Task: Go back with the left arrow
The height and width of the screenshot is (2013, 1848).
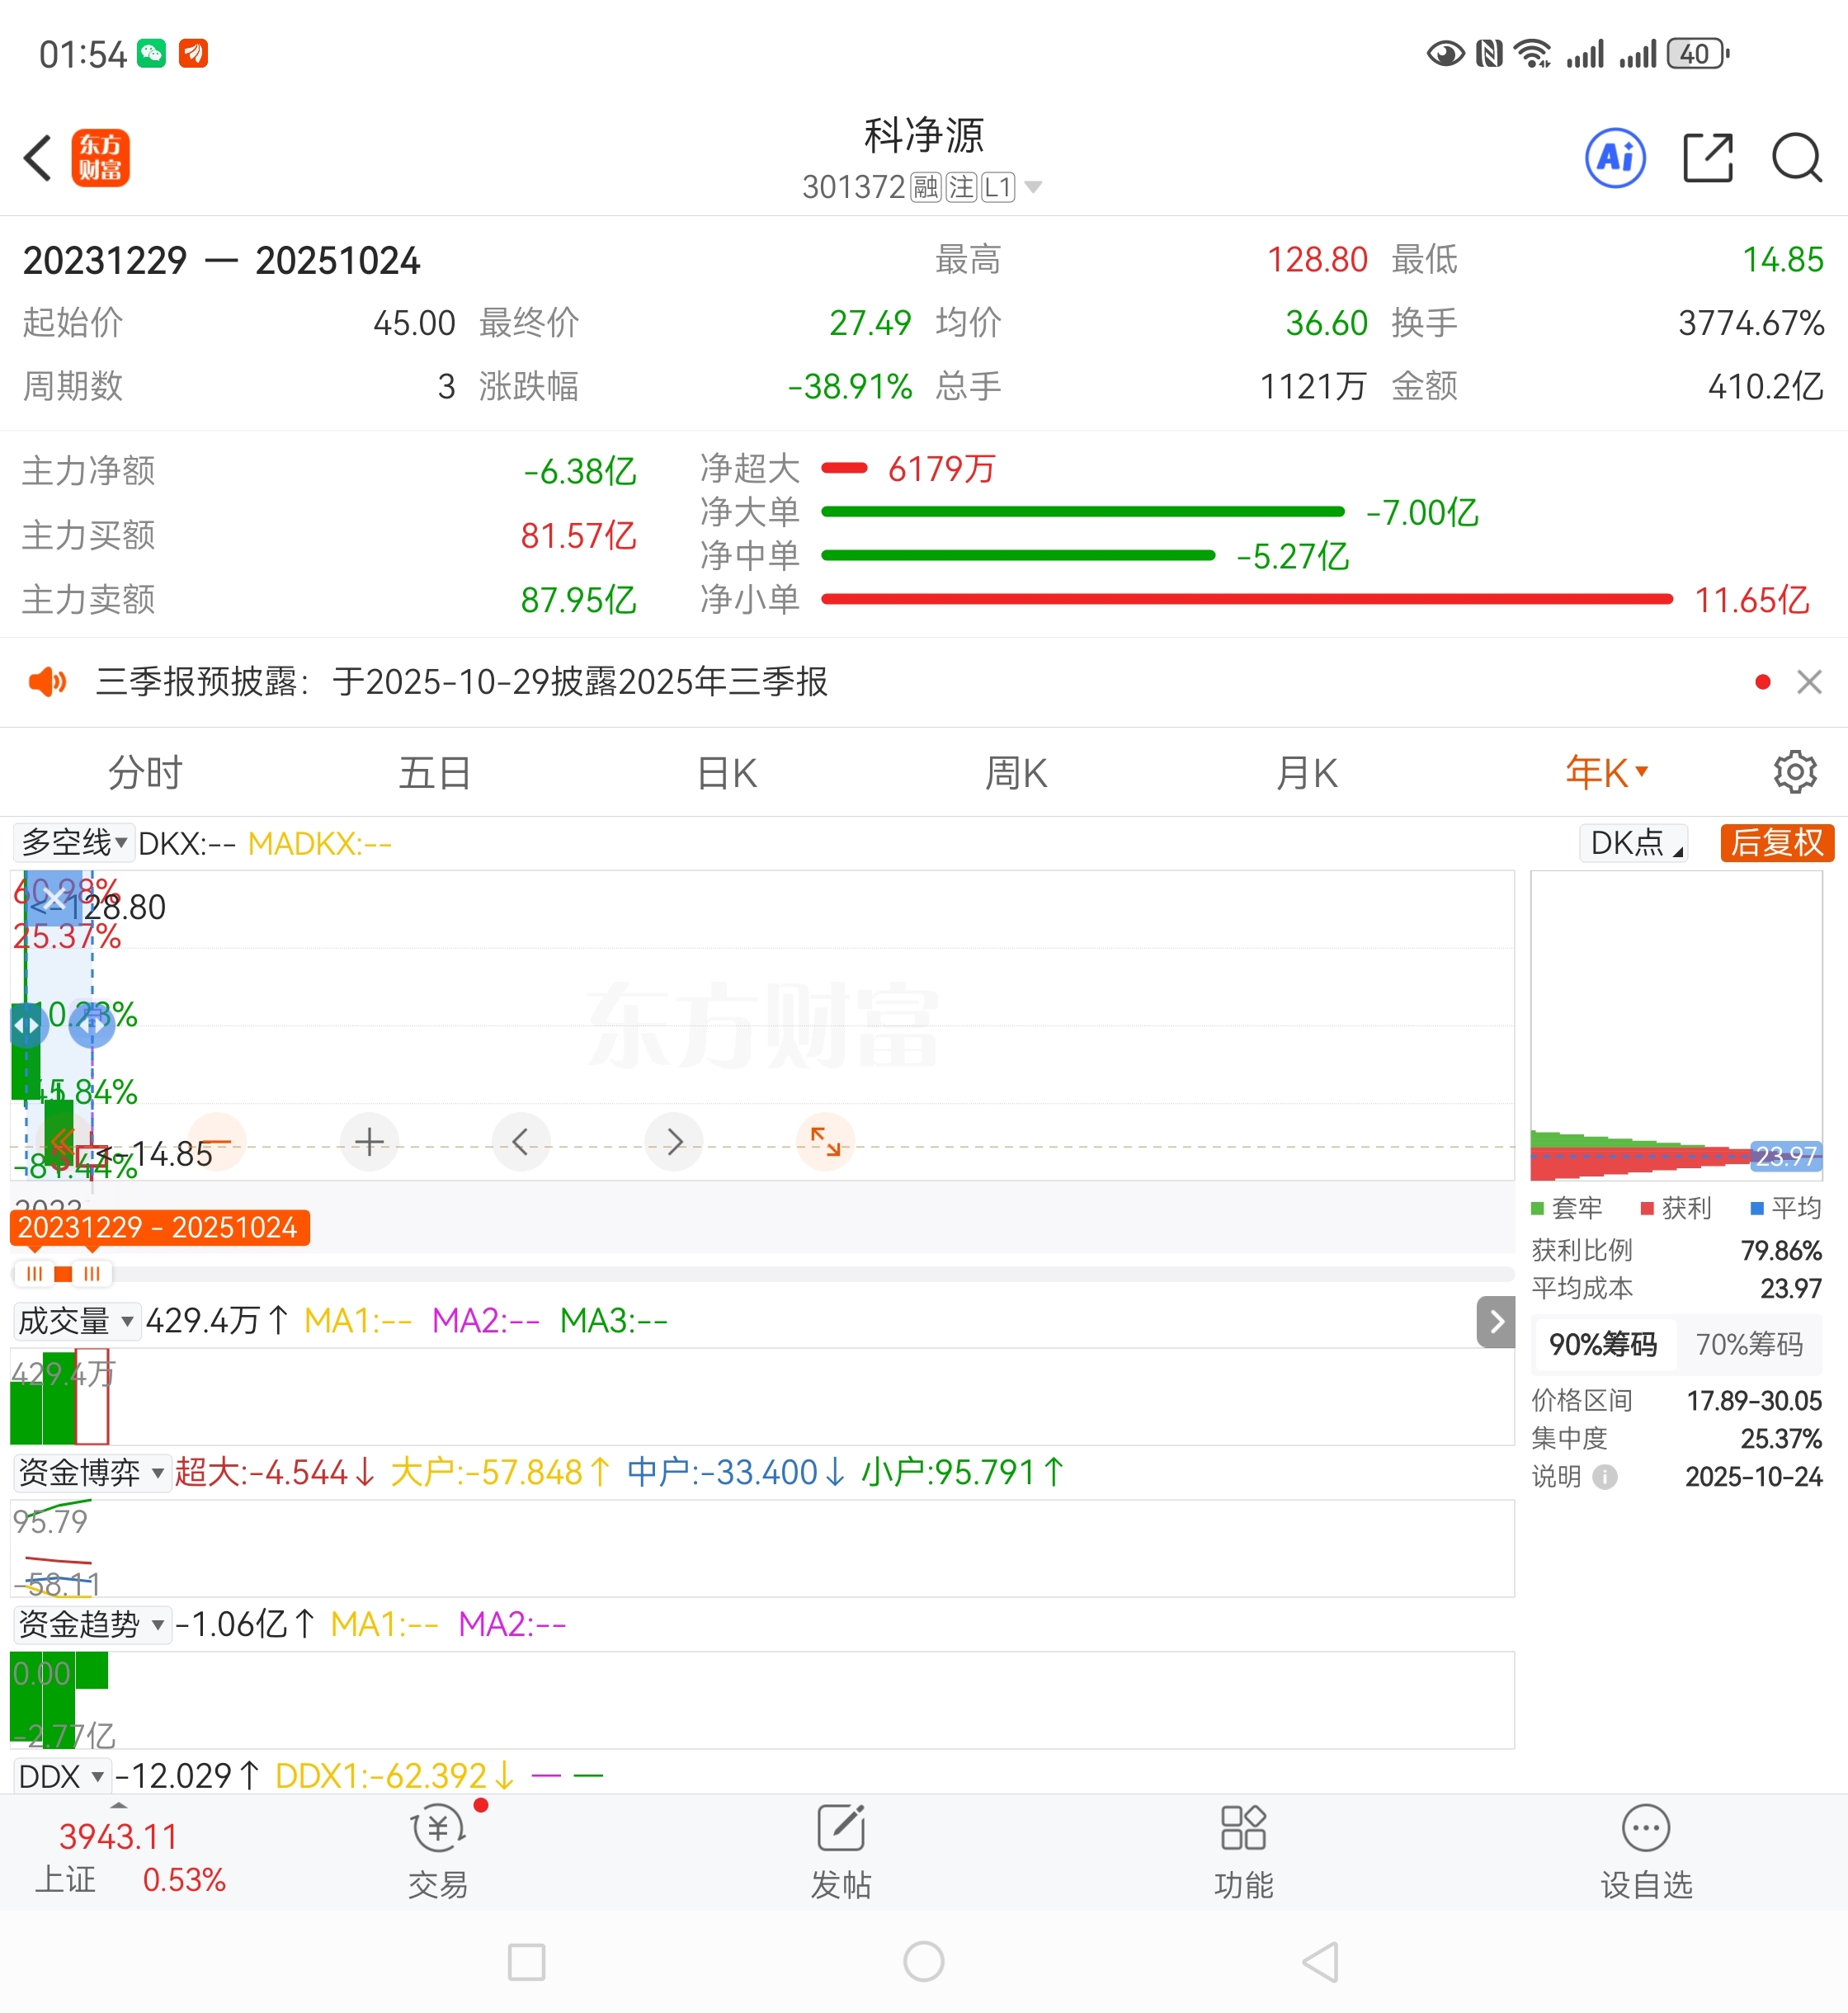Action: (38, 158)
